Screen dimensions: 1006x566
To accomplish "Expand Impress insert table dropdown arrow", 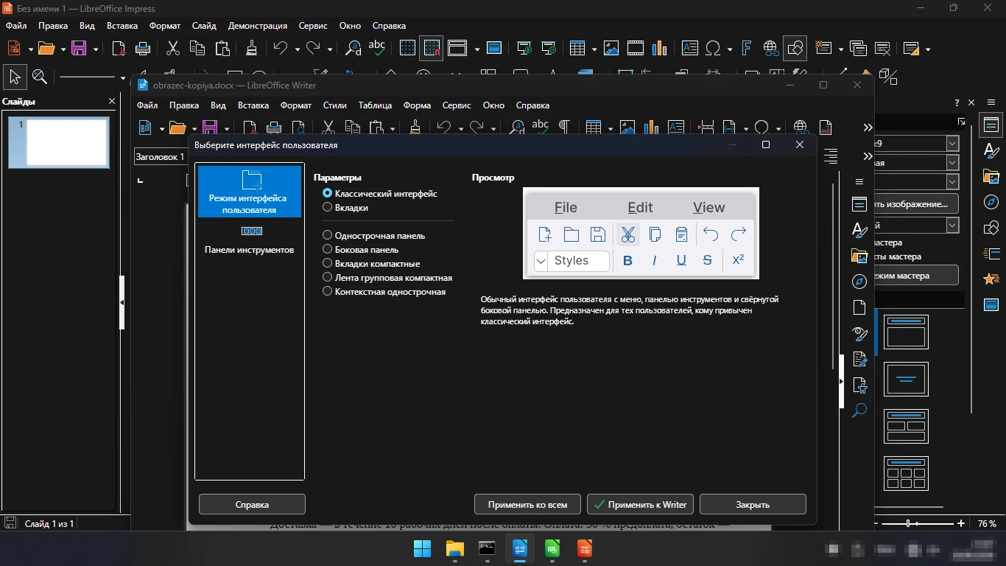I will coord(594,49).
